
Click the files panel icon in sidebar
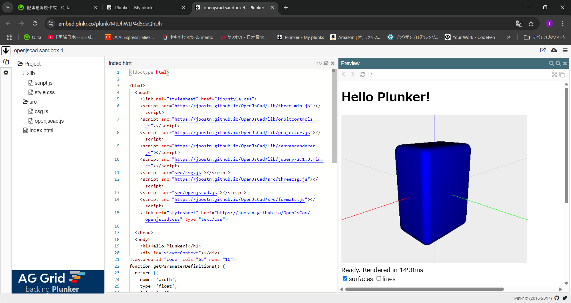pos(6,62)
